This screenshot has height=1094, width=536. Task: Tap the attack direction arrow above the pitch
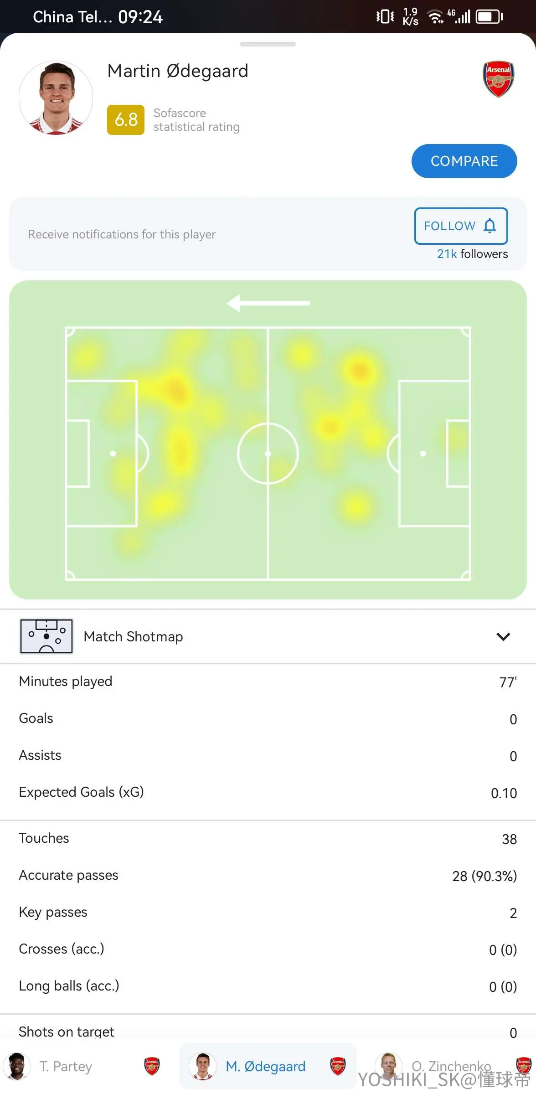click(268, 303)
